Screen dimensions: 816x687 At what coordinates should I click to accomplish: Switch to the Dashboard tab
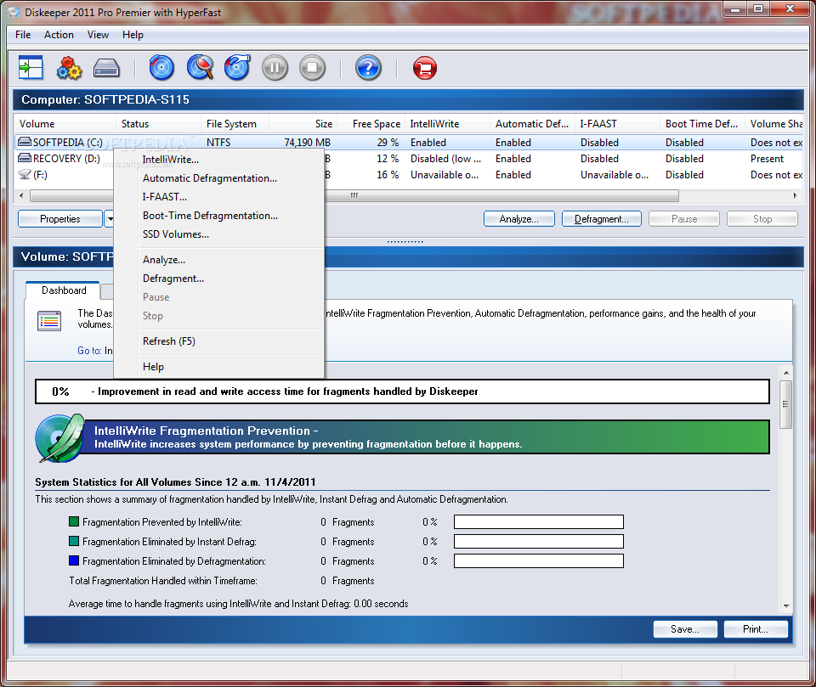tap(64, 290)
